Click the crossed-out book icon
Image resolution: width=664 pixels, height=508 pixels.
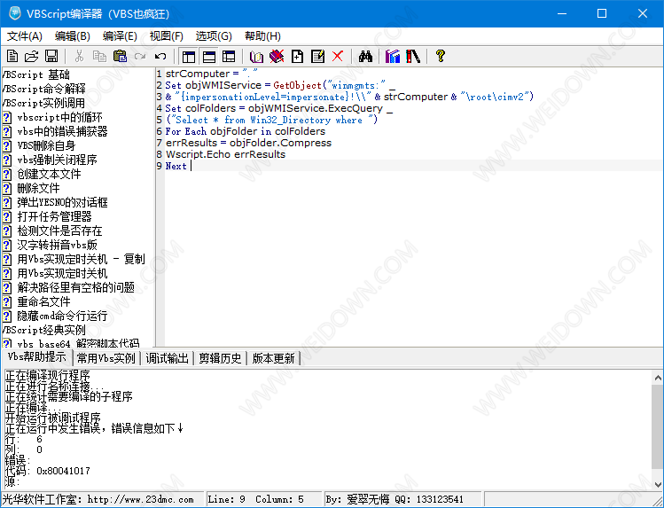(277, 56)
